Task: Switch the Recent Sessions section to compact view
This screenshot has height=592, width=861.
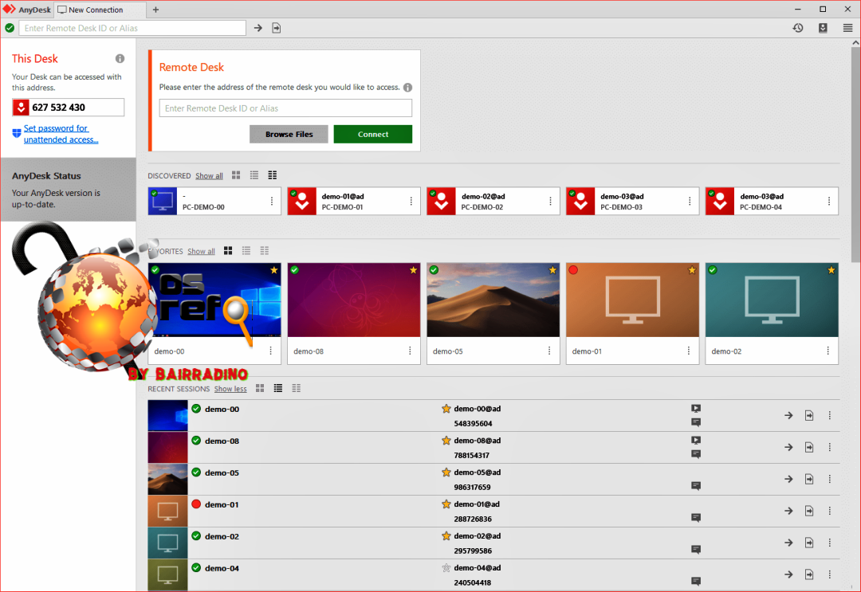Action: (296, 389)
